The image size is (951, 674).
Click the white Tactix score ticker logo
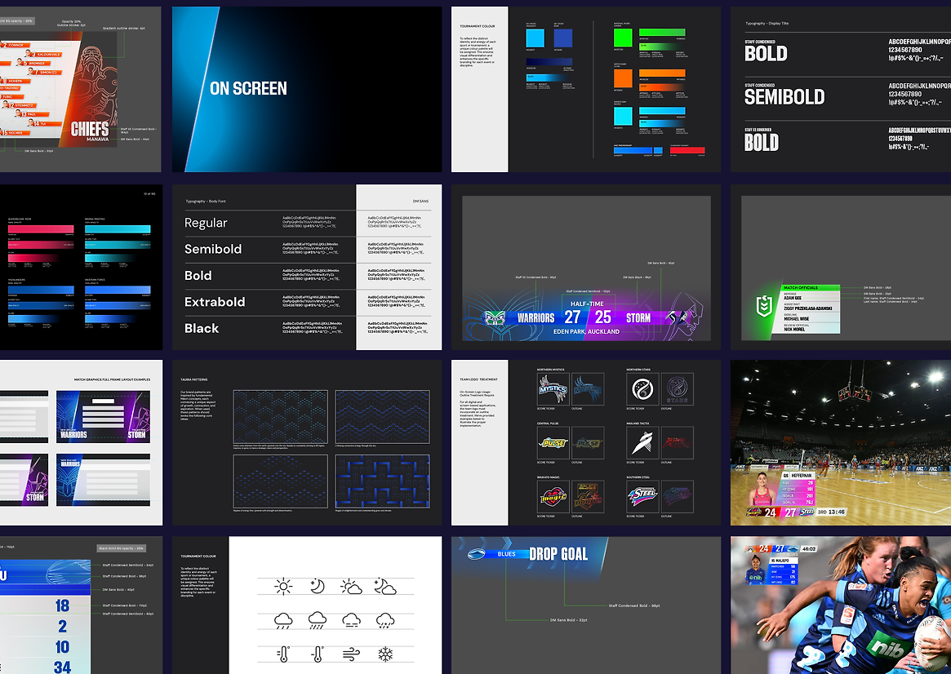[x=642, y=443]
